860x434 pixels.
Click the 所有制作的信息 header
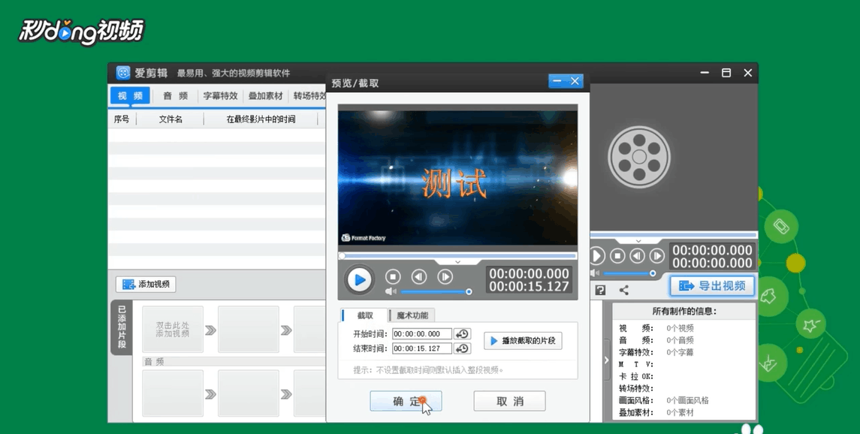click(x=684, y=312)
